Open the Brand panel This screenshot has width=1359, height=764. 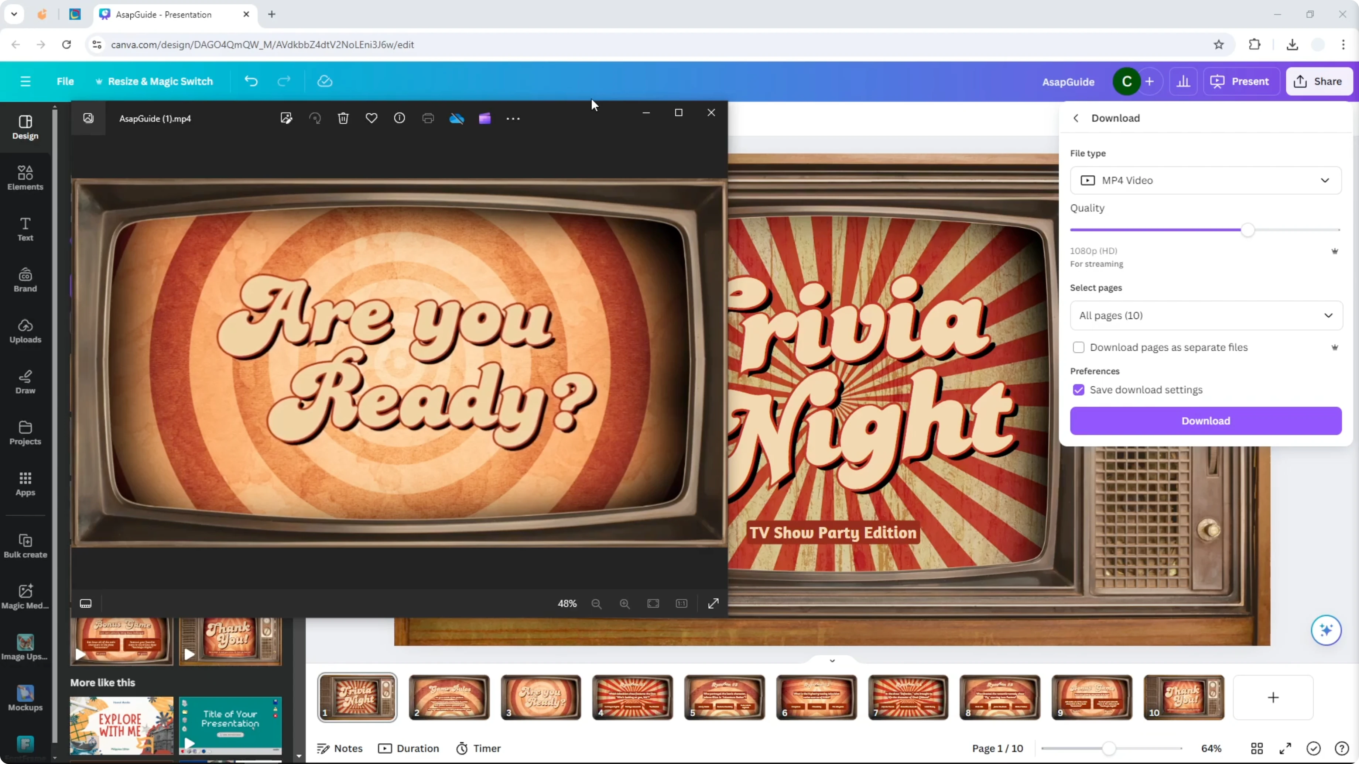pos(25,280)
